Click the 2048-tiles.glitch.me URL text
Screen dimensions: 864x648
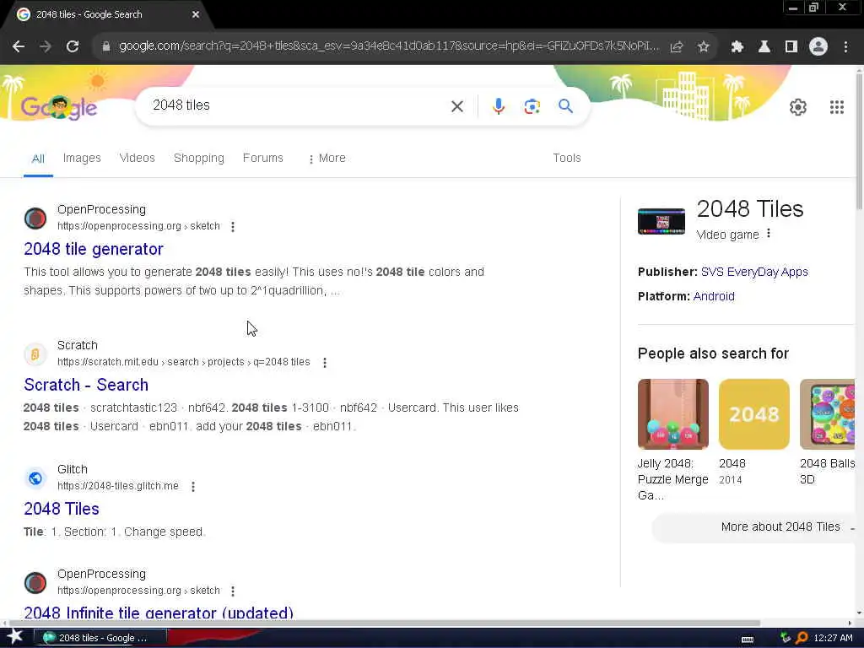(118, 486)
